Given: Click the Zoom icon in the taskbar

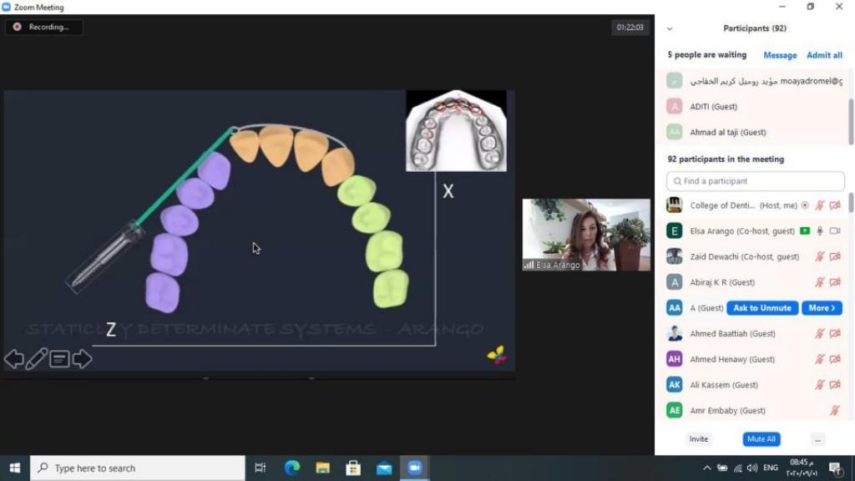Looking at the screenshot, I should tap(414, 468).
